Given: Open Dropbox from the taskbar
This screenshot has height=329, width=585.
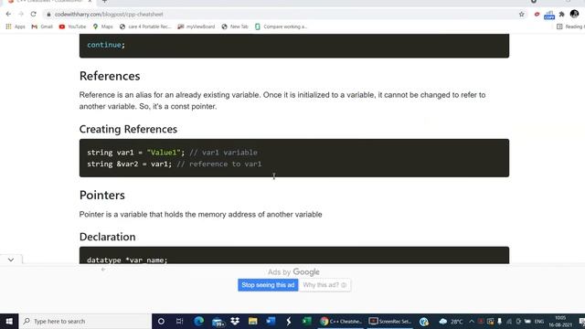Looking at the screenshot, I should coord(235,321).
